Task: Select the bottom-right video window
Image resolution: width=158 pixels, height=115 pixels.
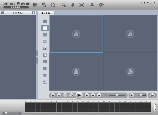Action: (130, 72)
